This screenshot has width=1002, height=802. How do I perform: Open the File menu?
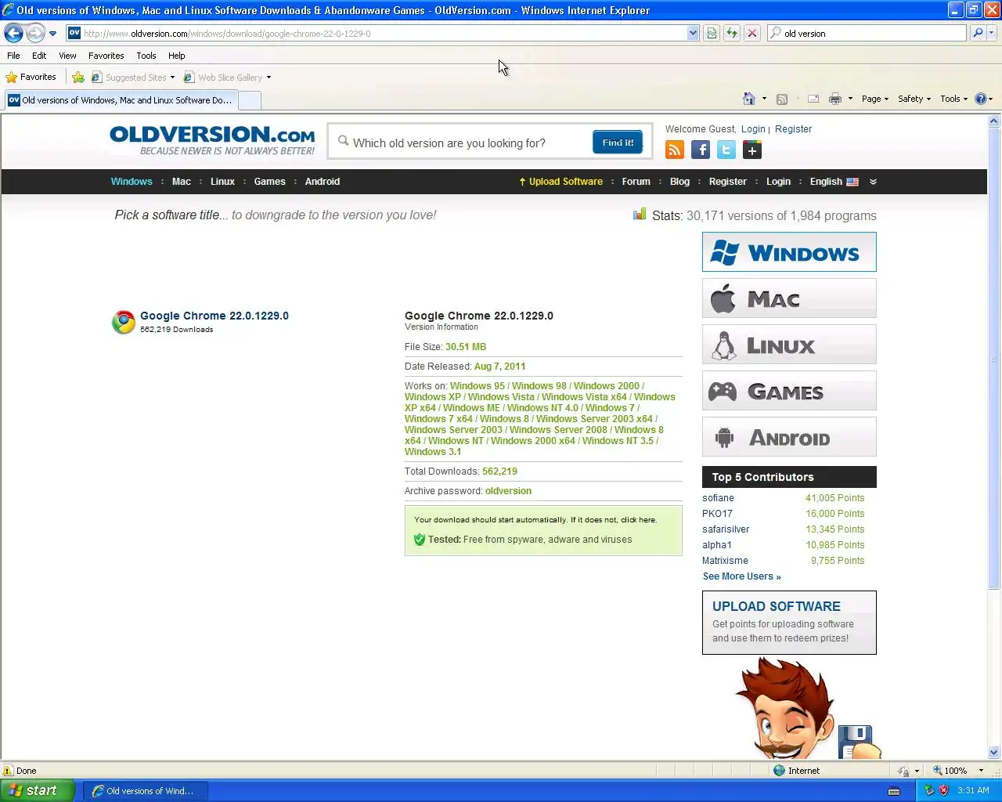coord(13,56)
